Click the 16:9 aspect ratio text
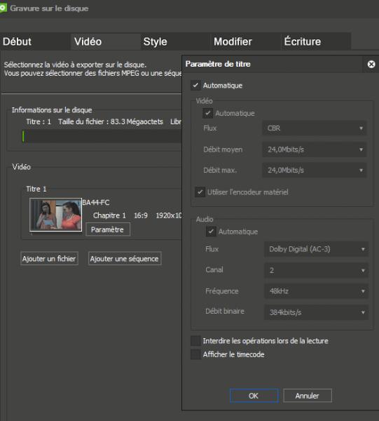 coord(141,215)
